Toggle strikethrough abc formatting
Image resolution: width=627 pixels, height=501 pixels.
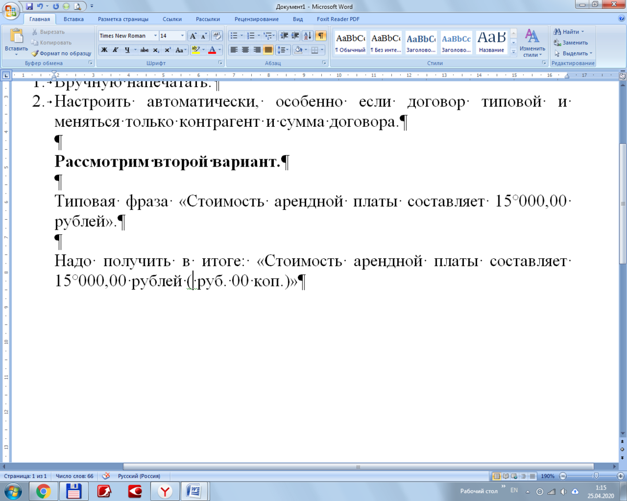[x=144, y=50]
